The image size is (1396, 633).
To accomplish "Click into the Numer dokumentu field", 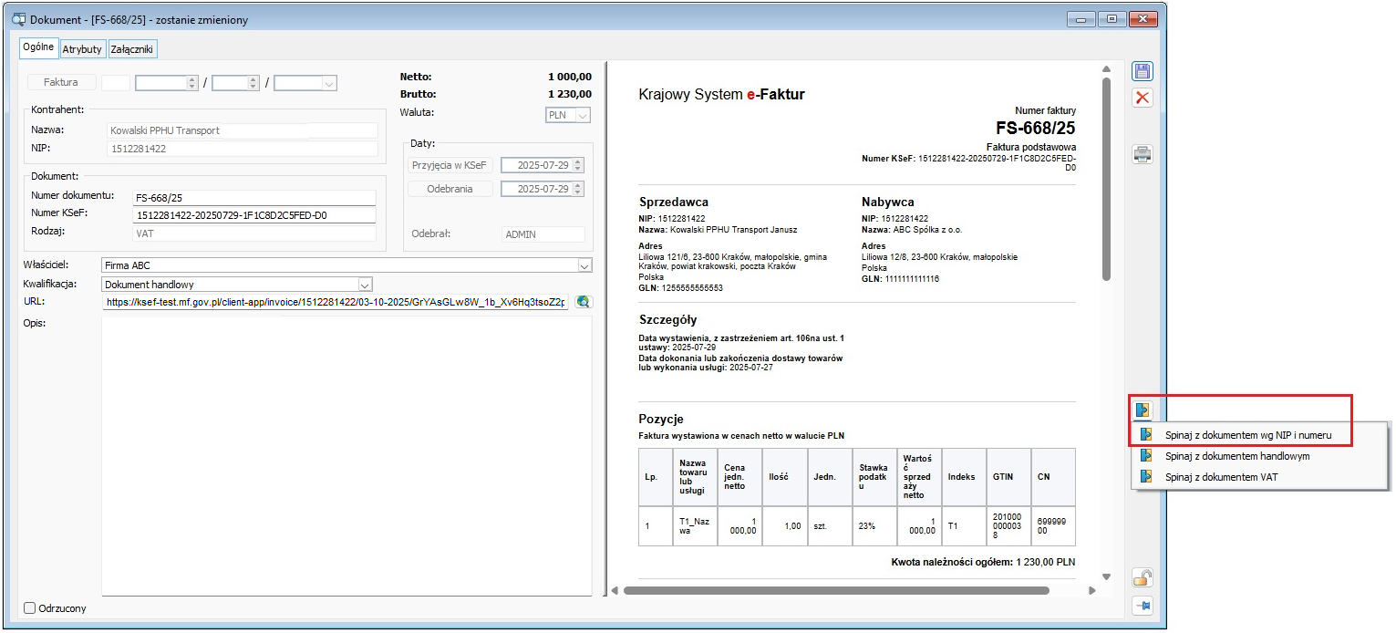I will point(253,197).
